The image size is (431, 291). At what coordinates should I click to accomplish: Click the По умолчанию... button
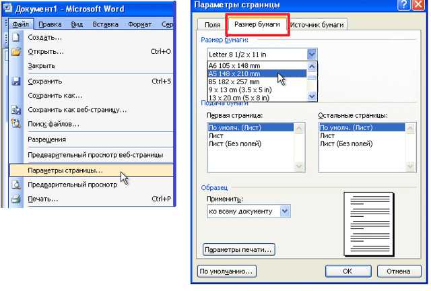[x=226, y=271]
